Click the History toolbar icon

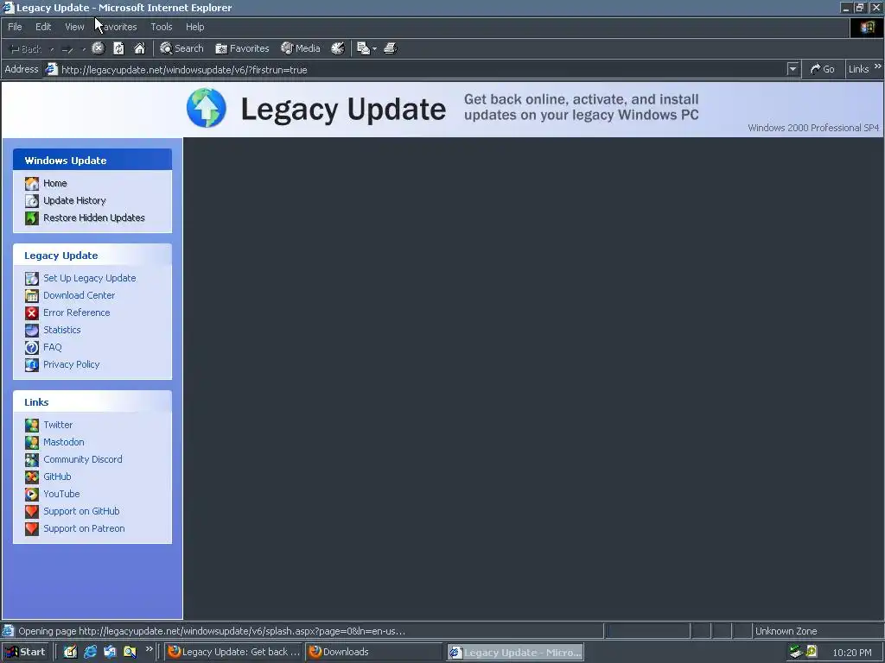tap(338, 48)
